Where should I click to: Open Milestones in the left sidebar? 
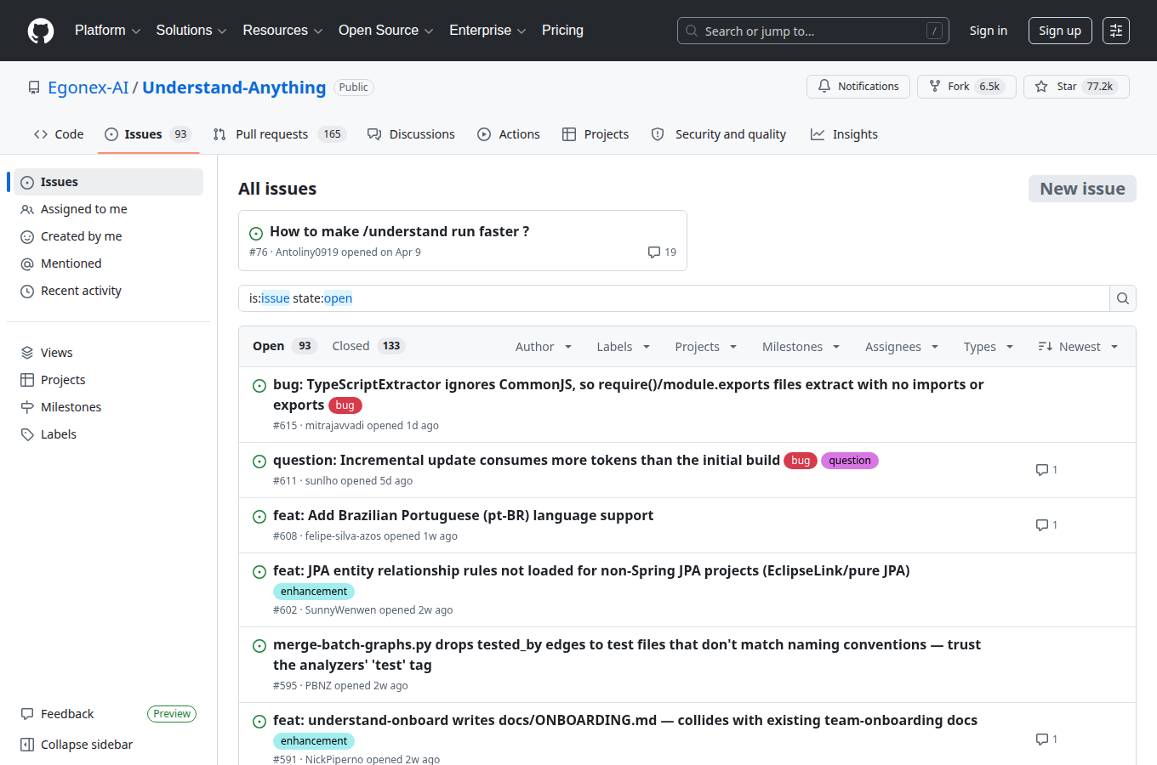pyautogui.click(x=108, y=407)
